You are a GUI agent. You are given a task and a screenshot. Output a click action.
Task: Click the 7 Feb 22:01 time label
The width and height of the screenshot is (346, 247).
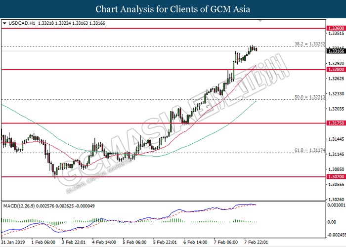coord(257,243)
